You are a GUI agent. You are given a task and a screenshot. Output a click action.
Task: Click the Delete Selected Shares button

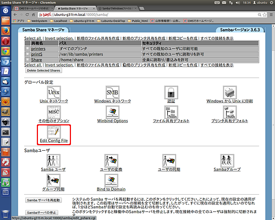tap(43, 70)
